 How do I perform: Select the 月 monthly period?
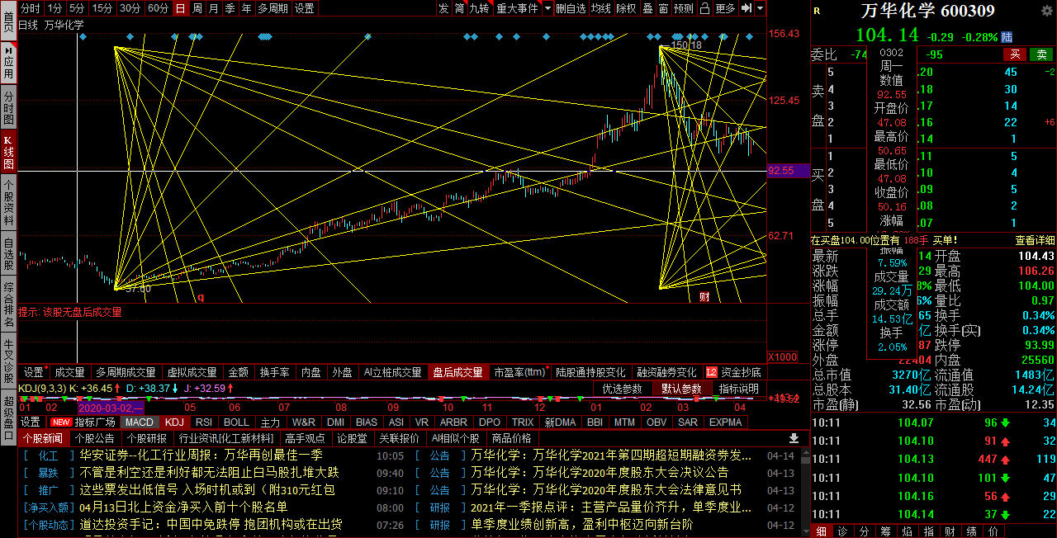(x=213, y=8)
